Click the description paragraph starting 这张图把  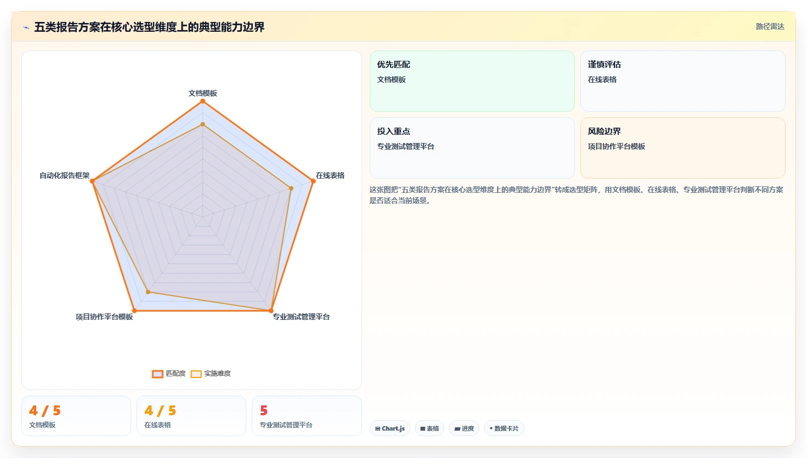click(576, 195)
